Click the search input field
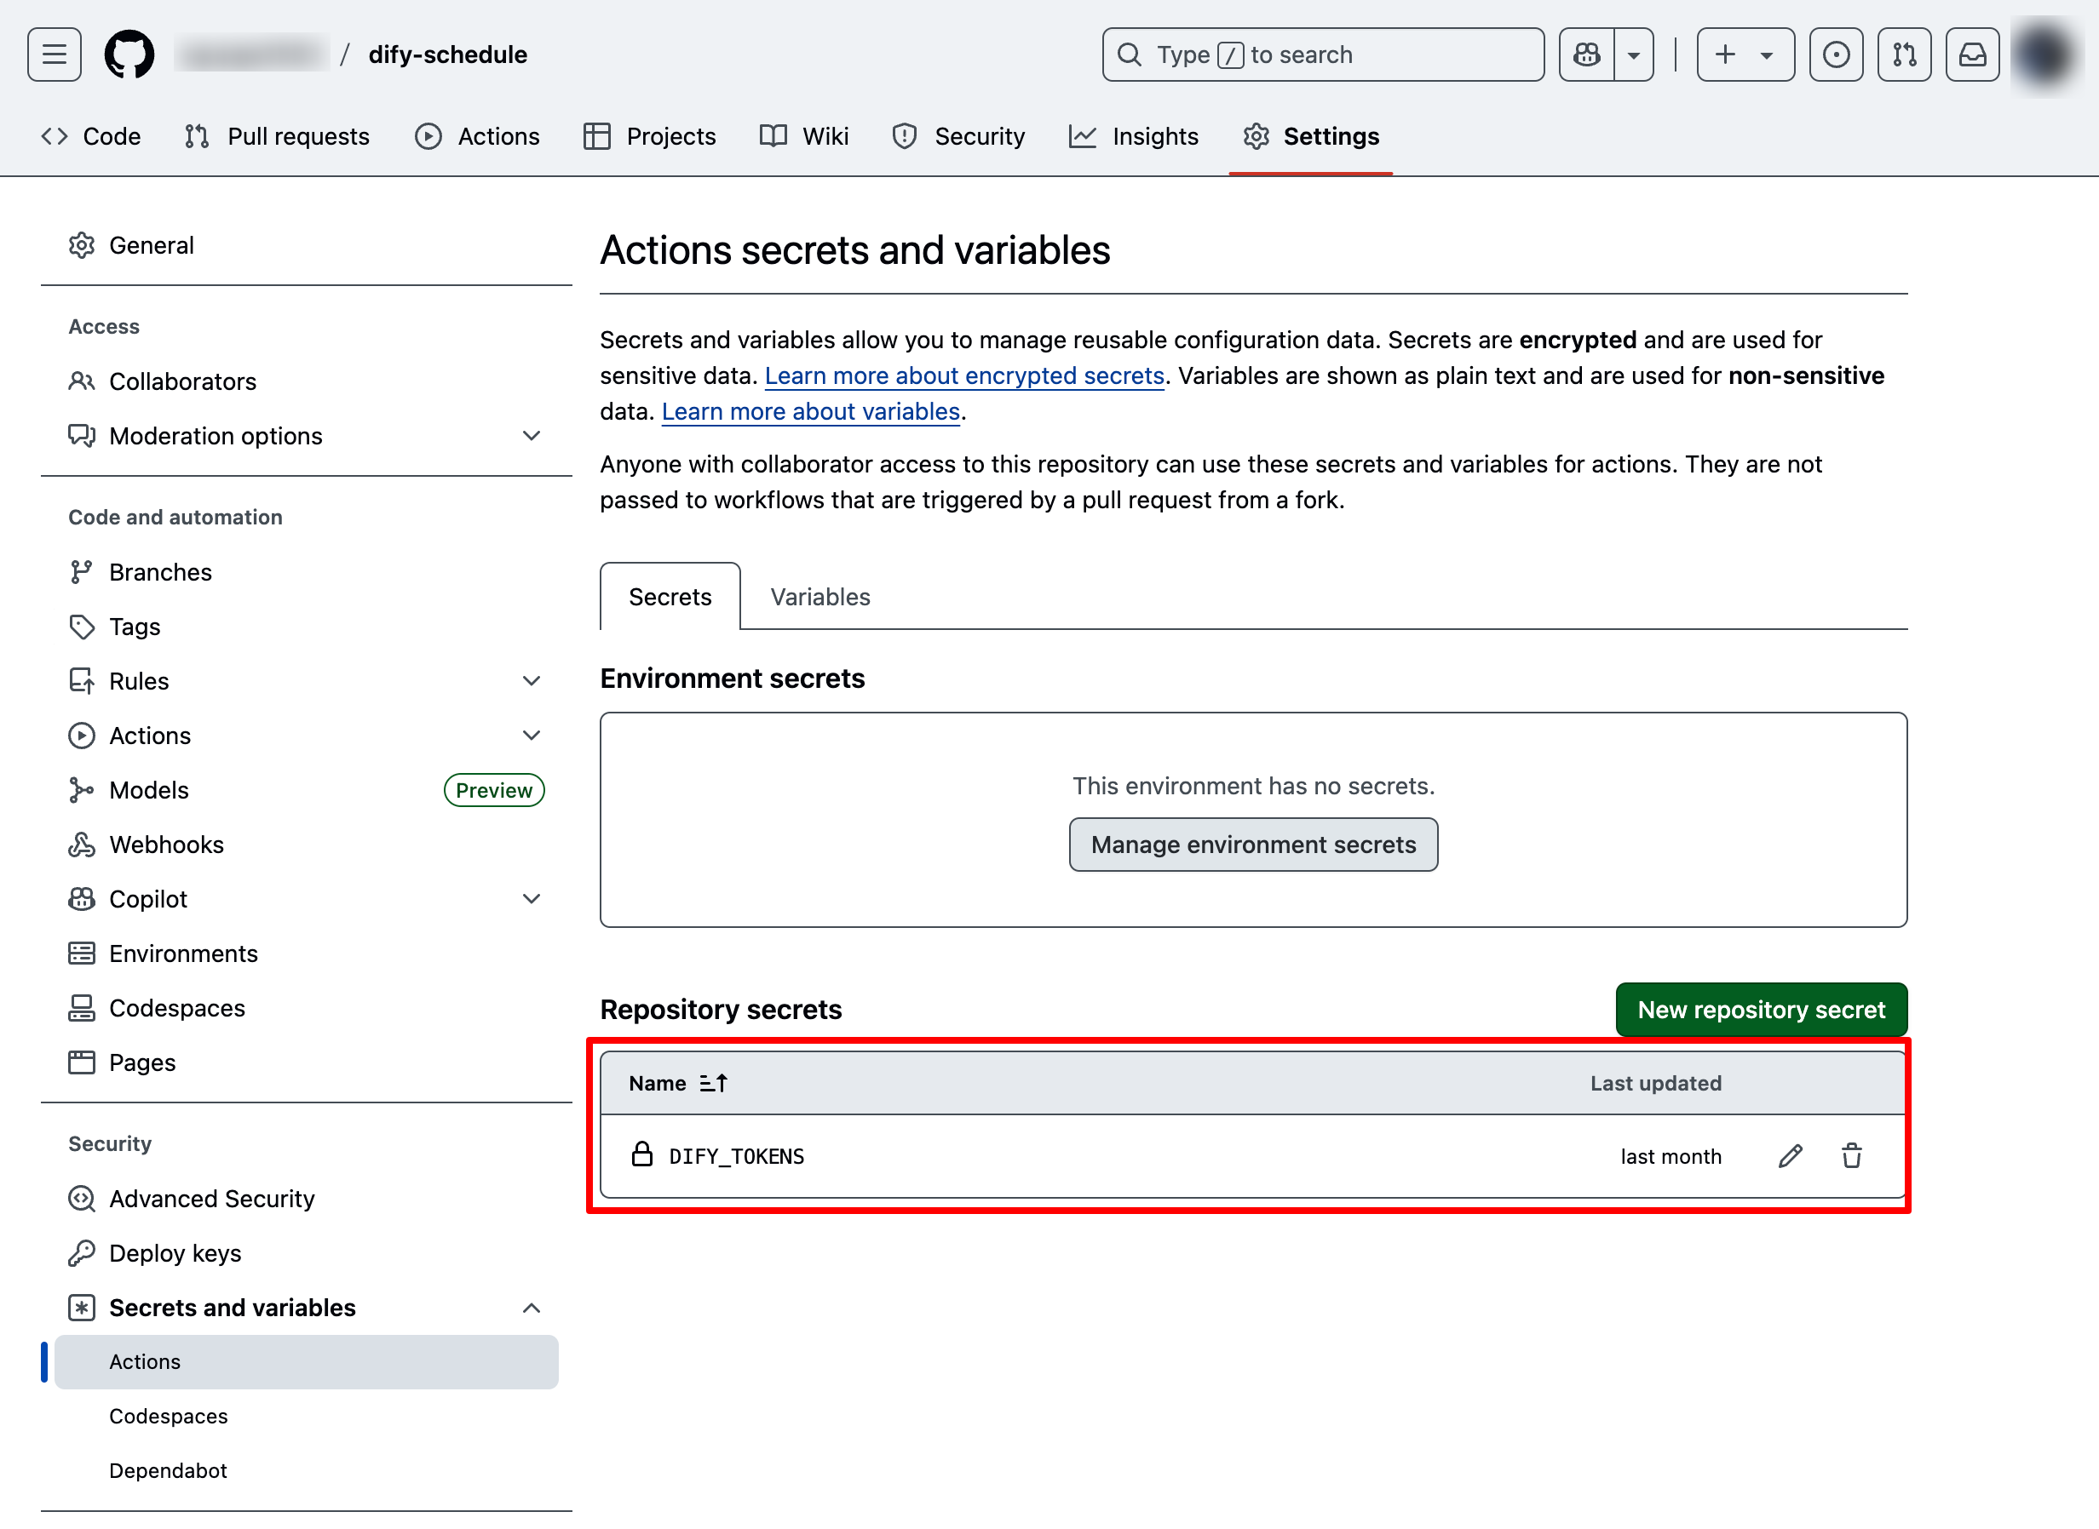Viewport: 2099px width, 1529px height. [x=1322, y=54]
